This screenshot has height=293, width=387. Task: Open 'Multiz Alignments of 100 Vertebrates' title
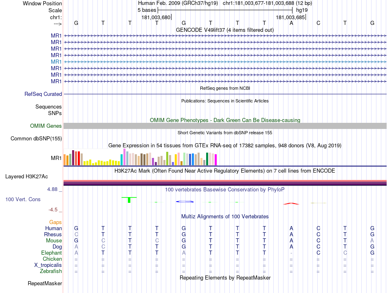225,217
